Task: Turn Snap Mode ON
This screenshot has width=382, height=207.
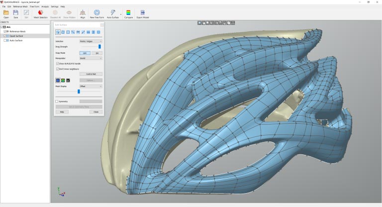Action: tap(96, 53)
